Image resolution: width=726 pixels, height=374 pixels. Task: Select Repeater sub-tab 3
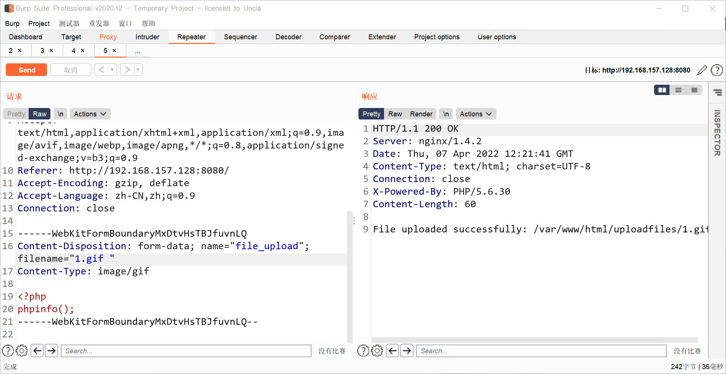point(42,51)
